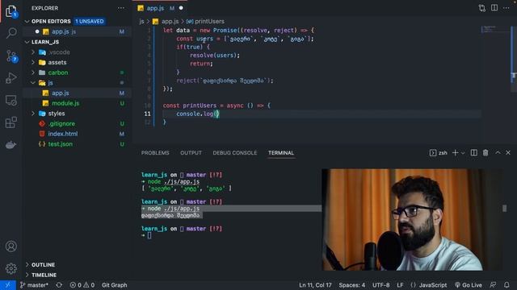Expand the styles folder
Screen dimensions: 517x290
(x=33, y=114)
